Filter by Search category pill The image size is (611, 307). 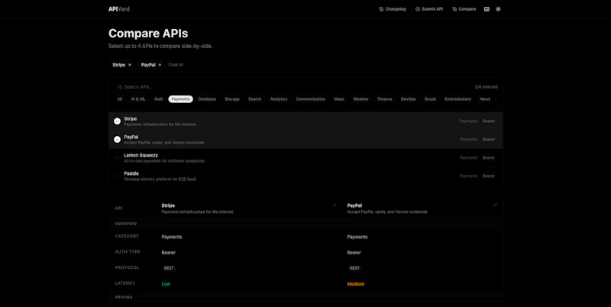pos(255,99)
